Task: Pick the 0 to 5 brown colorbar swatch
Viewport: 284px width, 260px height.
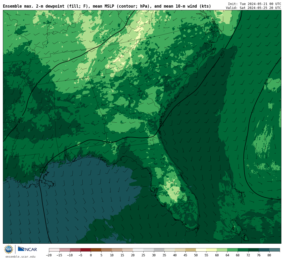Action: (96, 250)
